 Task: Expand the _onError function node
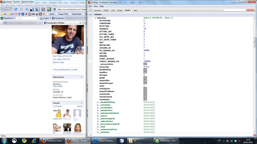click(x=98, y=116)
